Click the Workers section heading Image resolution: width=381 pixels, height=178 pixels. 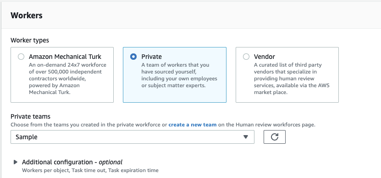pyautogui.click(x=27, y=15)
